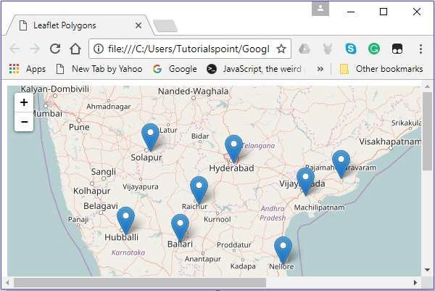The height and width of the screenshot is (291, 435).
Task: Click the map marker over Hyderabad
Action: click(233, 147)
